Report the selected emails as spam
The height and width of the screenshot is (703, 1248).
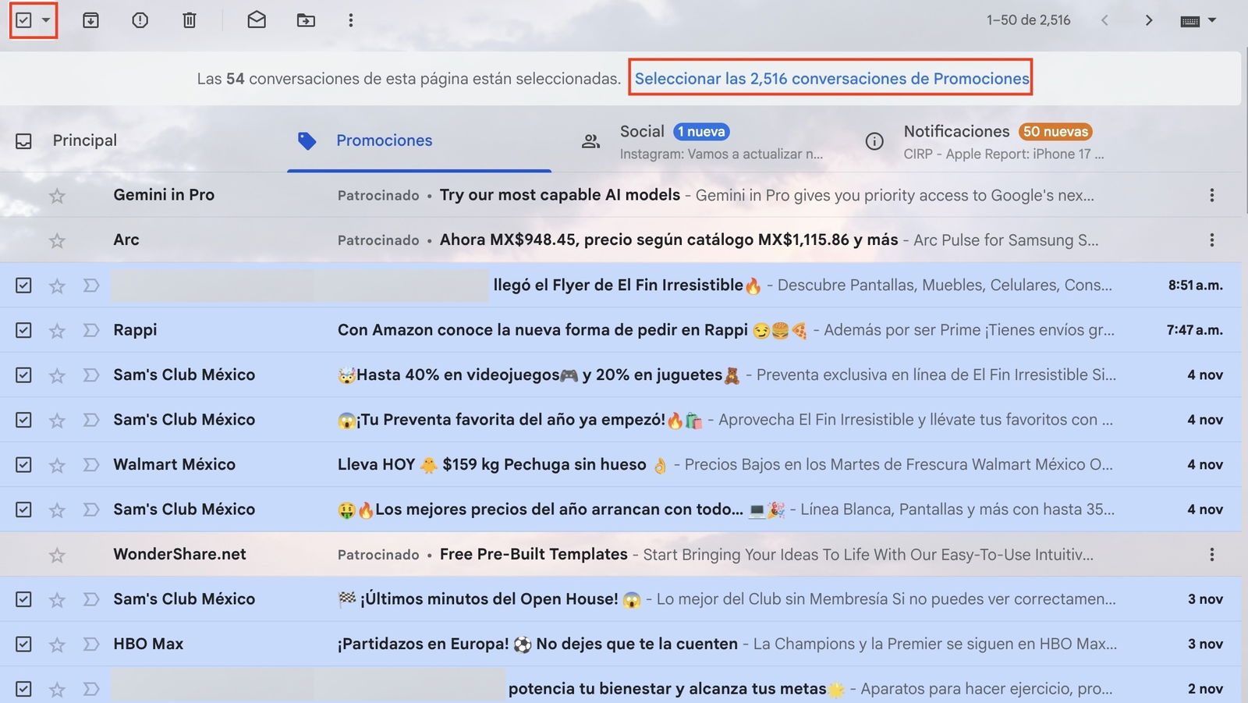coord(140,20)
